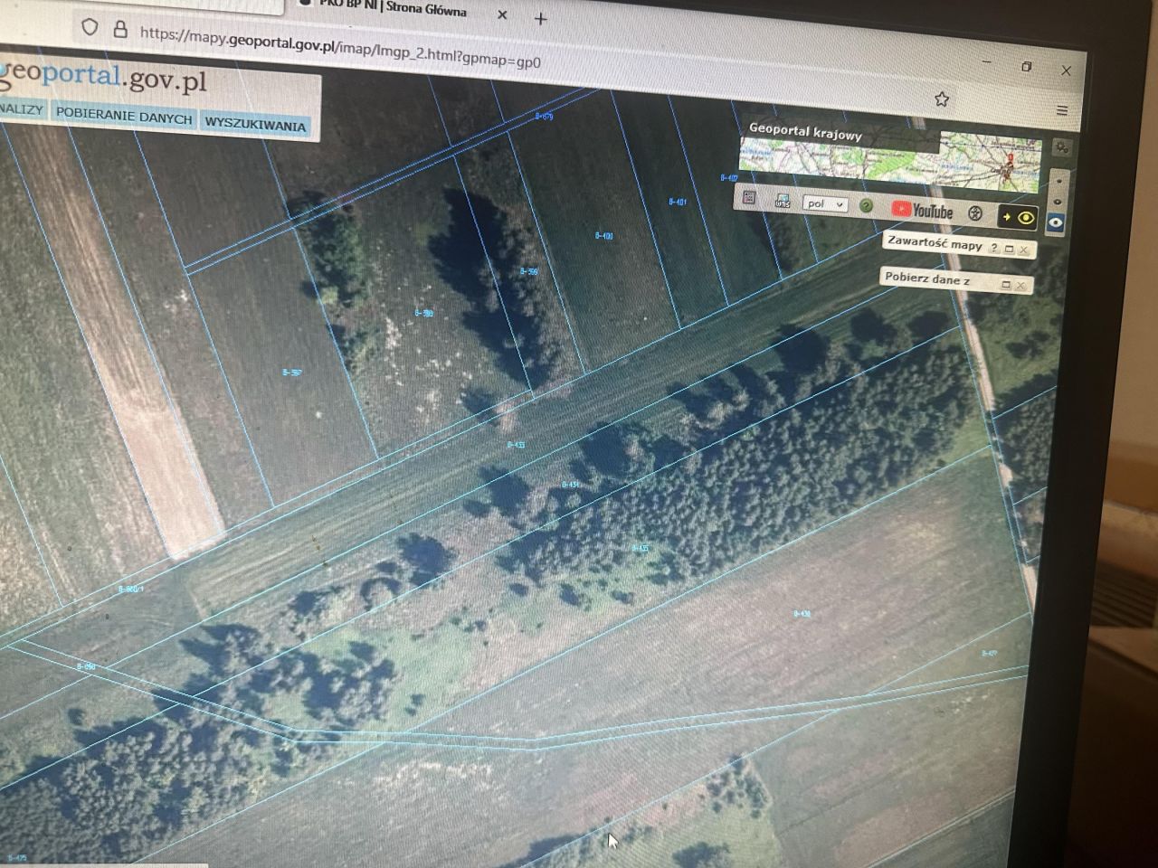Click the shield tracking-protection icon
1158x868 pixels.
click(90, 27)
